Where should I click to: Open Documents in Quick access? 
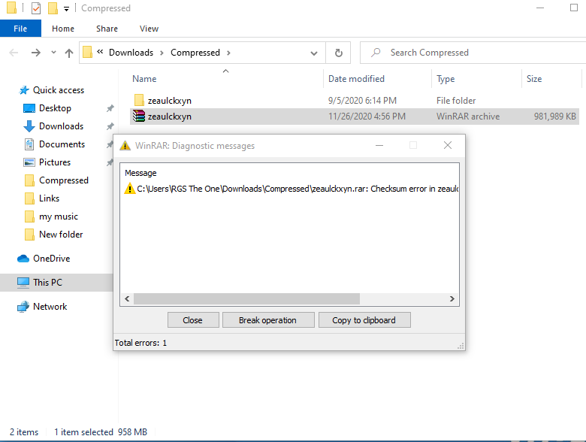(x=62, y=144)
